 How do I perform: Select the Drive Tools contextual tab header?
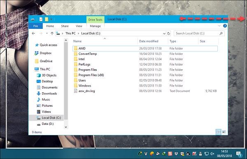point(96,19)
